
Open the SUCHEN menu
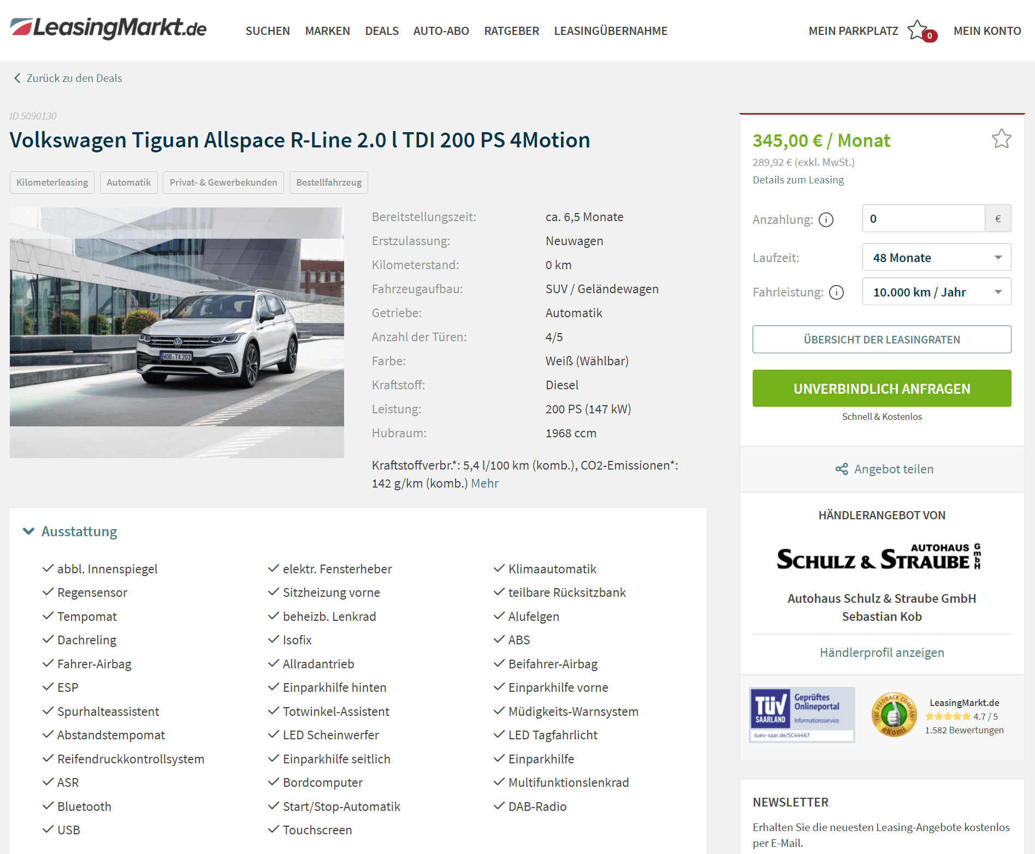(268, 31)
